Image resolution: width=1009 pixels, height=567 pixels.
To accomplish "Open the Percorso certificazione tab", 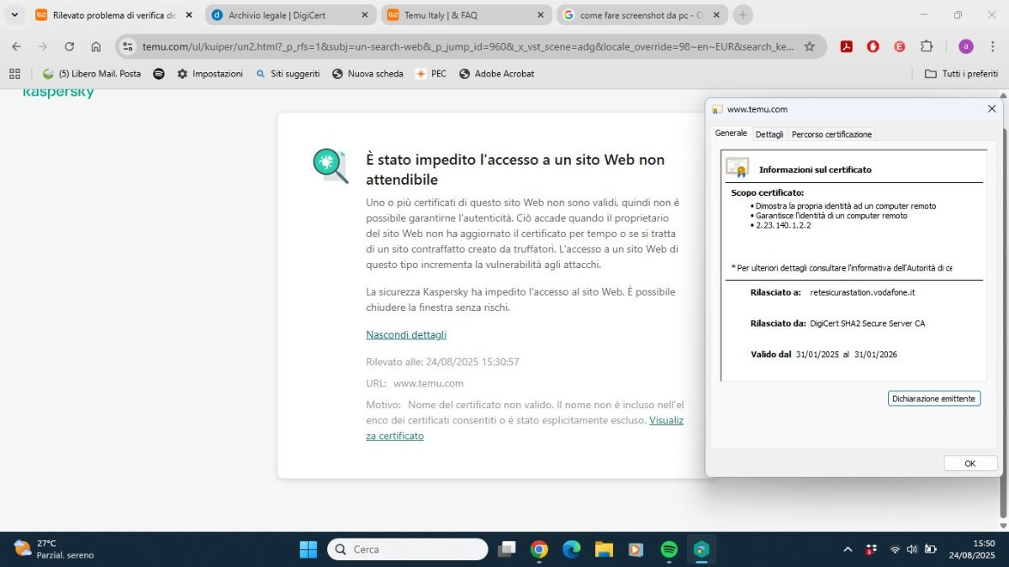I will pyautogui.click(x=832, y=134).
